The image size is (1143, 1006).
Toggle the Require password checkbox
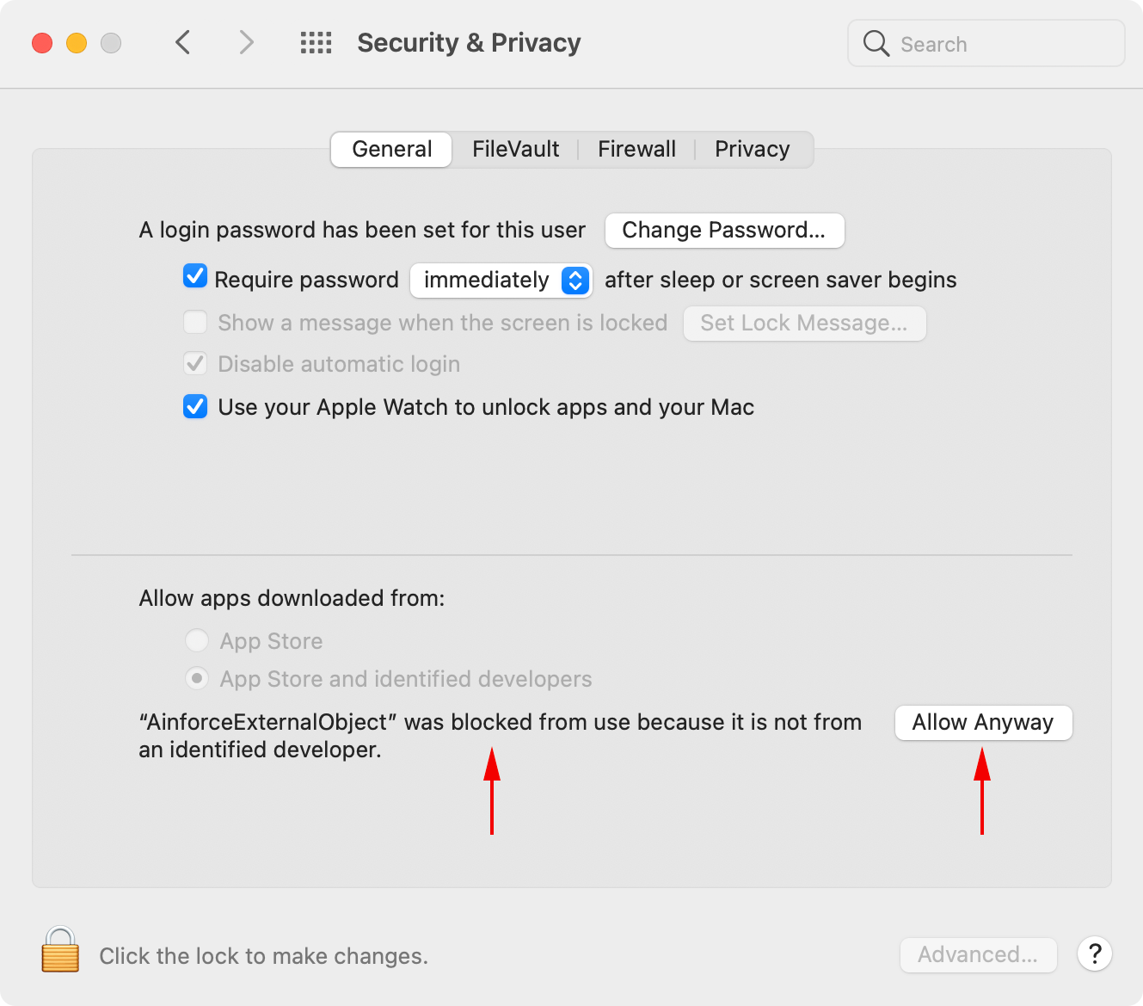(195, 277)
